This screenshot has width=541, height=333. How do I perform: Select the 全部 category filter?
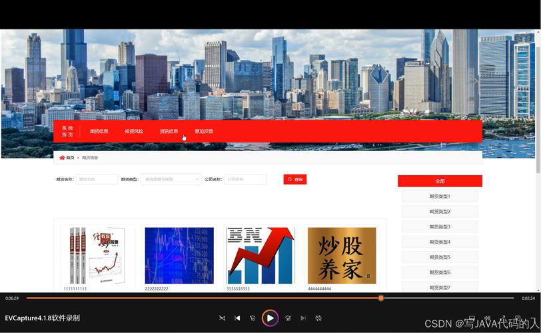440,181
